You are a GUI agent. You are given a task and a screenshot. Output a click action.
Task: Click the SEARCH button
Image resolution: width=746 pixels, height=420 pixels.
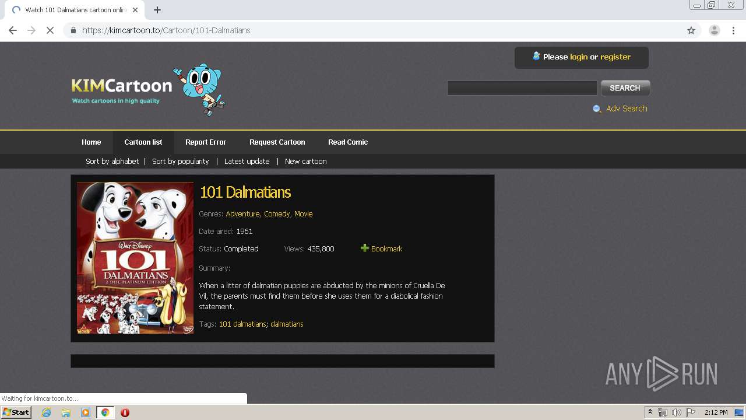625,88
